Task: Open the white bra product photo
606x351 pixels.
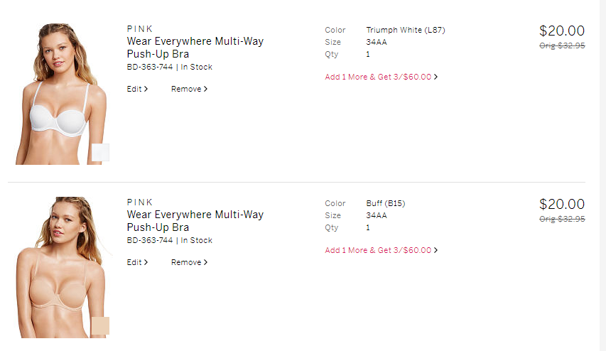Action: 60,94
